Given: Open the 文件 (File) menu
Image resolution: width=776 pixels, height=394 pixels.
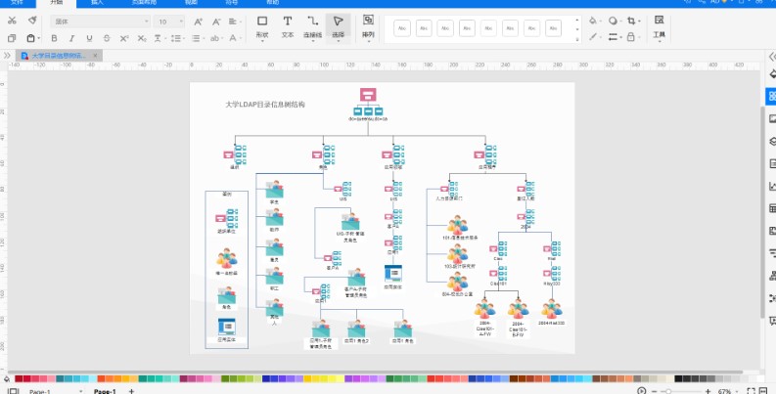Looking at the screenshot, I should tap(17, 3).
